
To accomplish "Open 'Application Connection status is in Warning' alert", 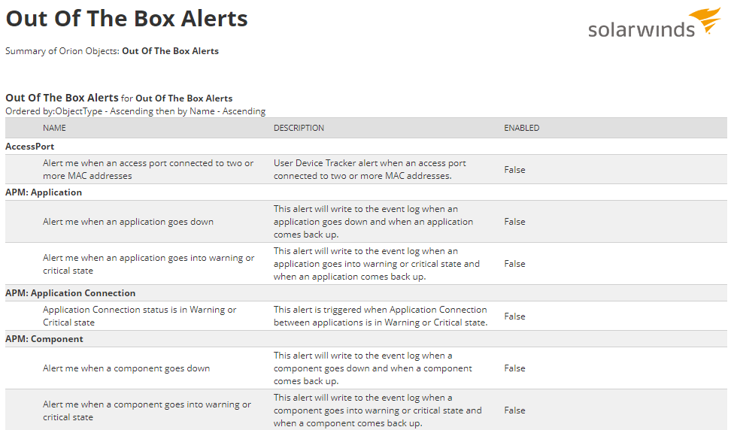I will coord(139,316).
